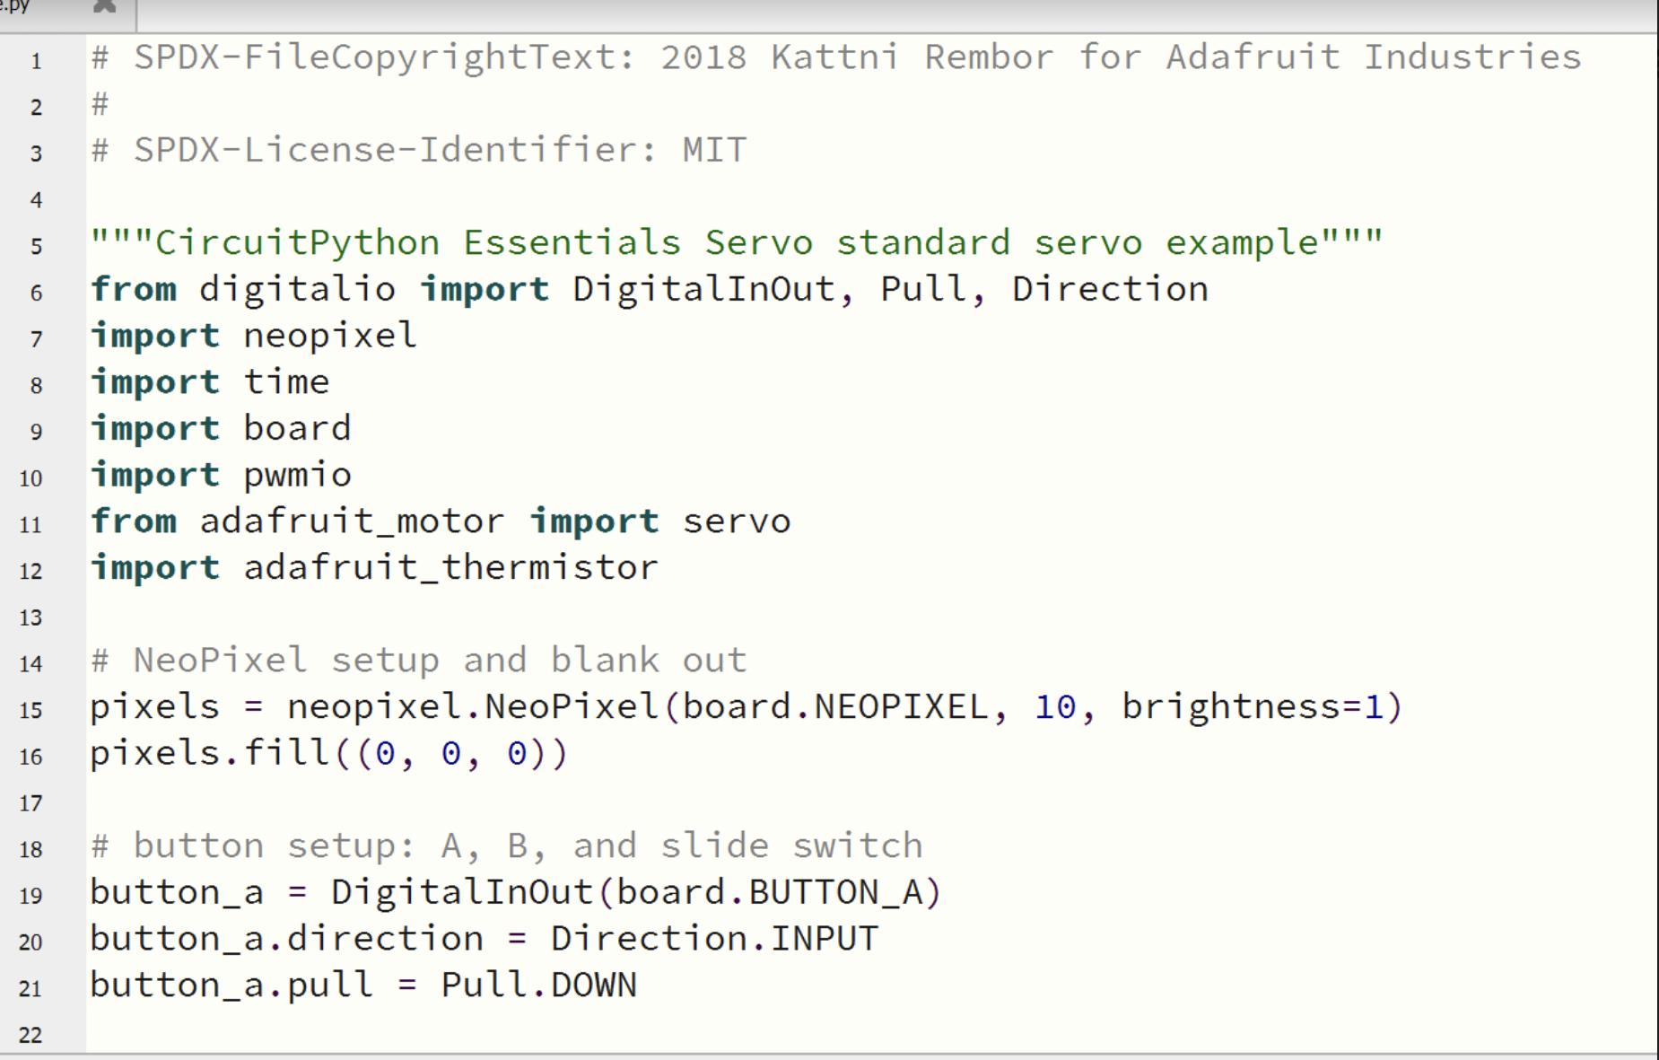Click 'brightness=1' in NeoPixel call
The image size is (1659, 1060).
pyautogui.click(x=1252, y=707)
